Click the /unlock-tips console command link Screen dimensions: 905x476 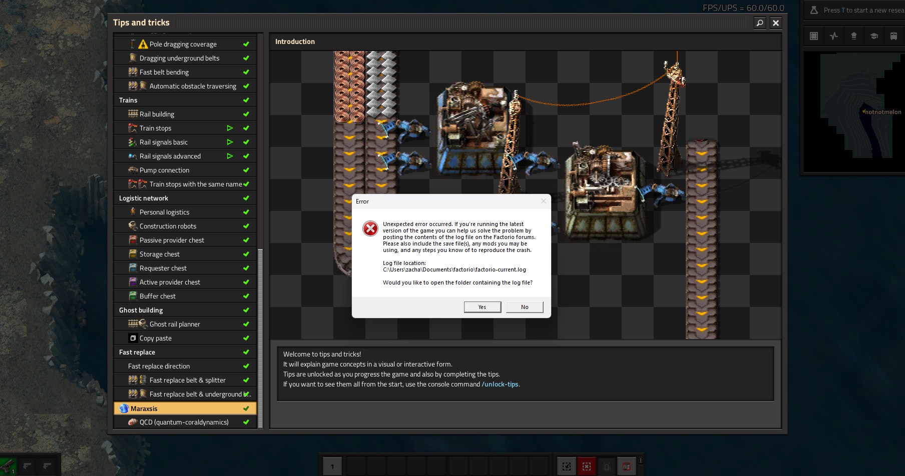500,384
